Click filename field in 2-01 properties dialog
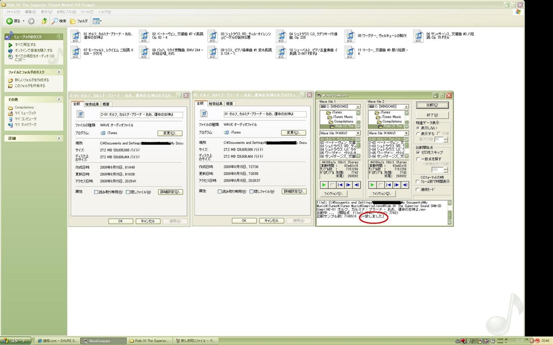This screenshot has height=345, width=553. (x=141, y=114)
